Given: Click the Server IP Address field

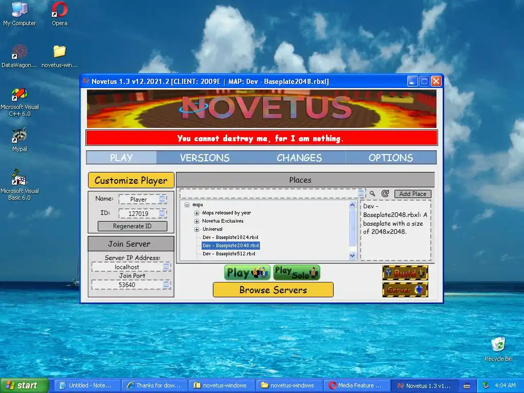Looking at the screenshot, I should pos(131,267).
